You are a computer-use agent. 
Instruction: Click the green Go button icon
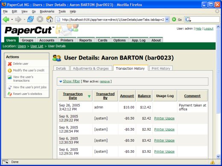(174, 19)
